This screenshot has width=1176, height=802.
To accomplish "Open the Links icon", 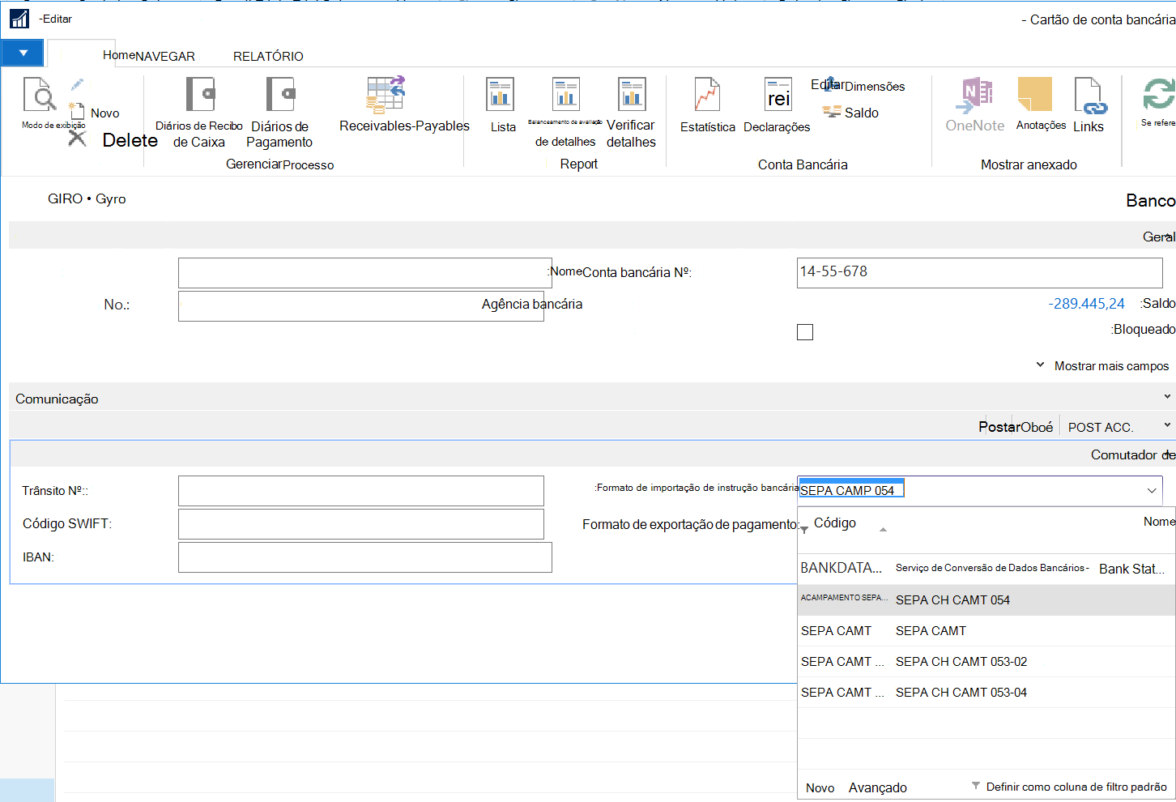I will (1089, 96).
